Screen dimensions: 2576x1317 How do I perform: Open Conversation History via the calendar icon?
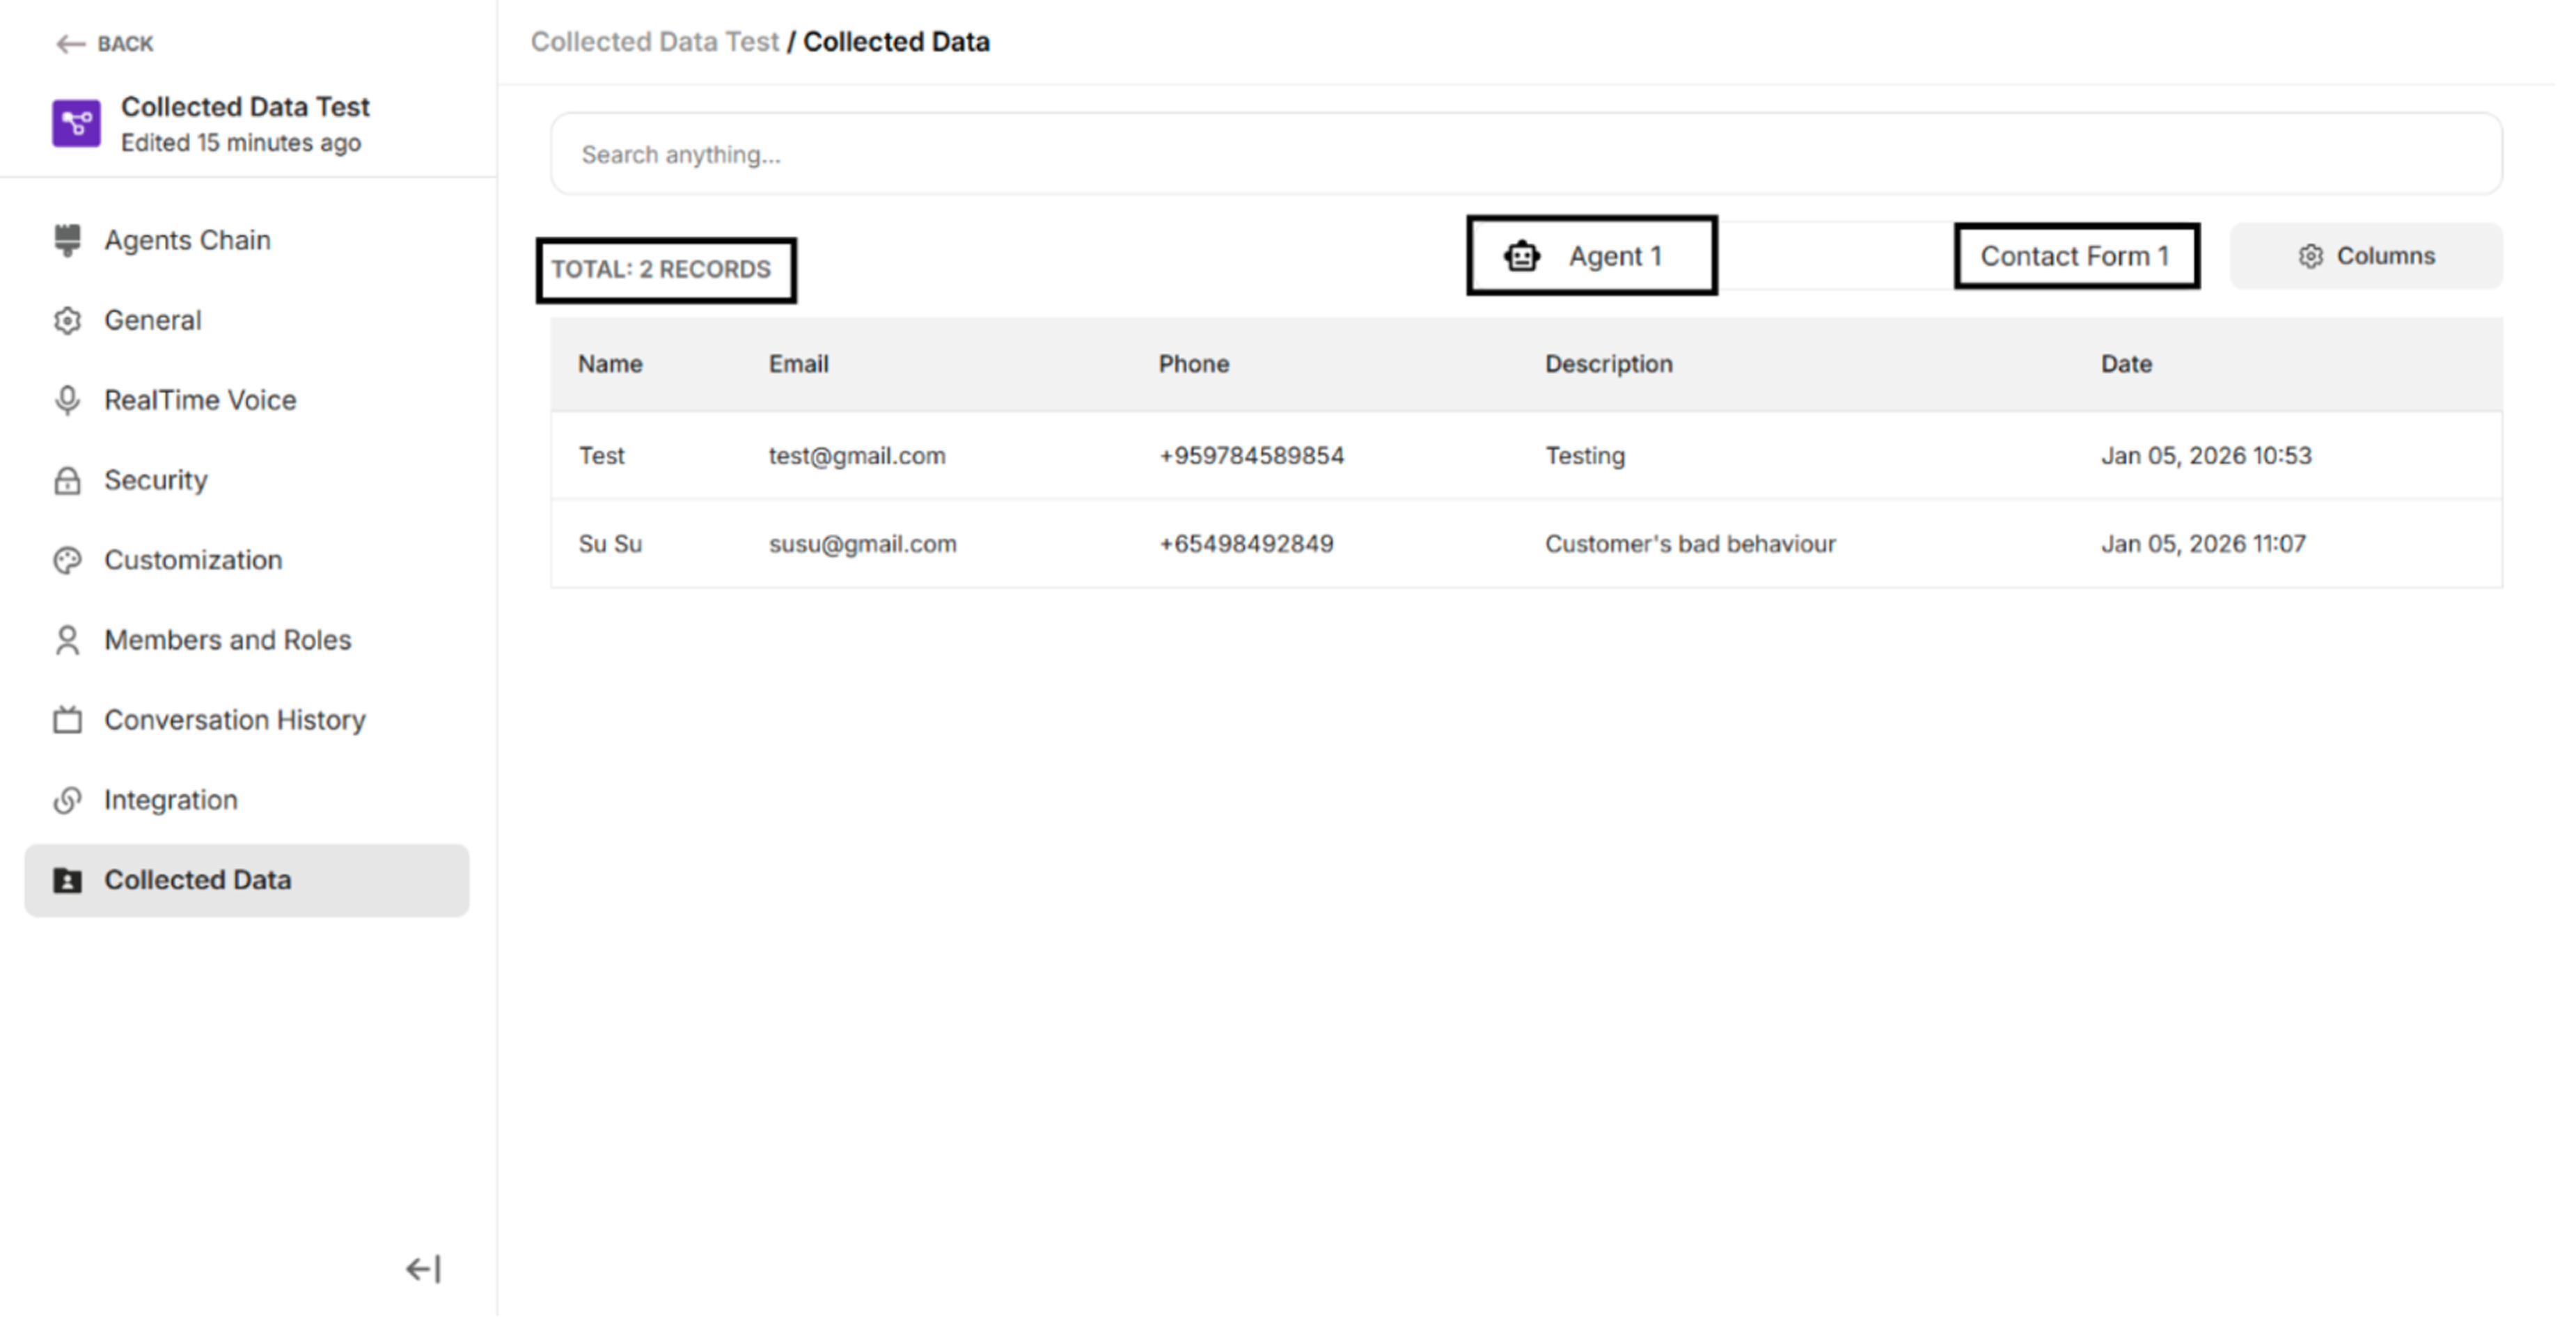point(67,719)
